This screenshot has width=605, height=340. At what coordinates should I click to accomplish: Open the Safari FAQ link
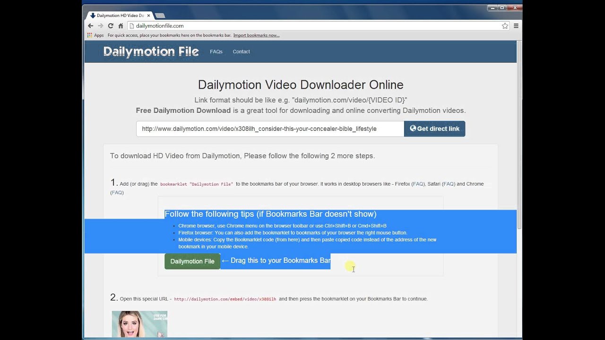(x=449, y=184)
